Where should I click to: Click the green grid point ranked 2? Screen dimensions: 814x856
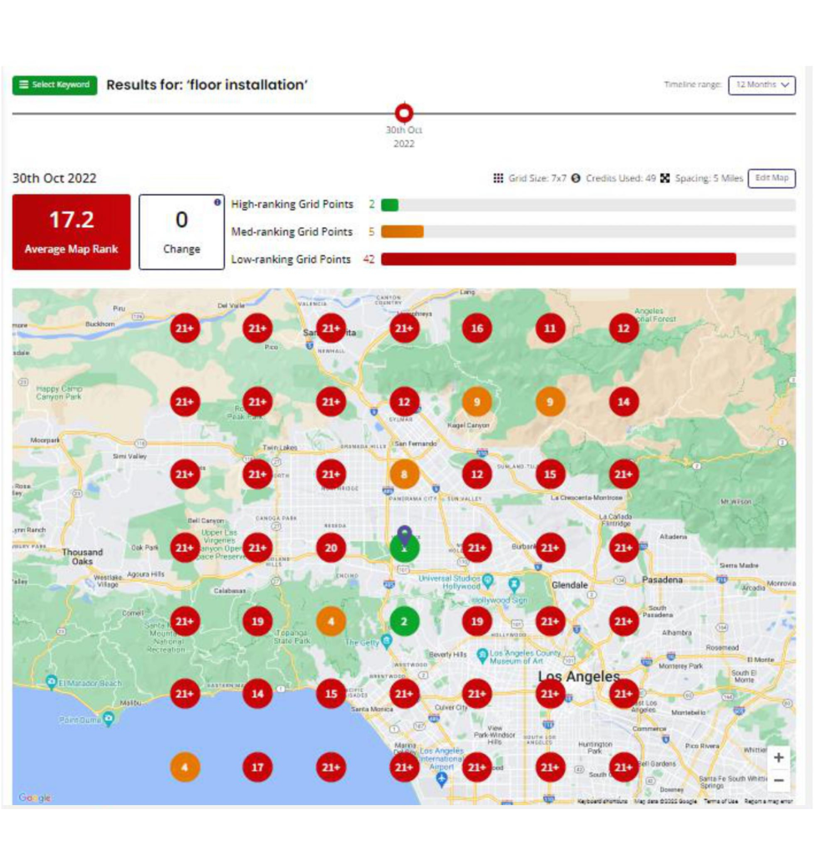(x=404, y=621)
